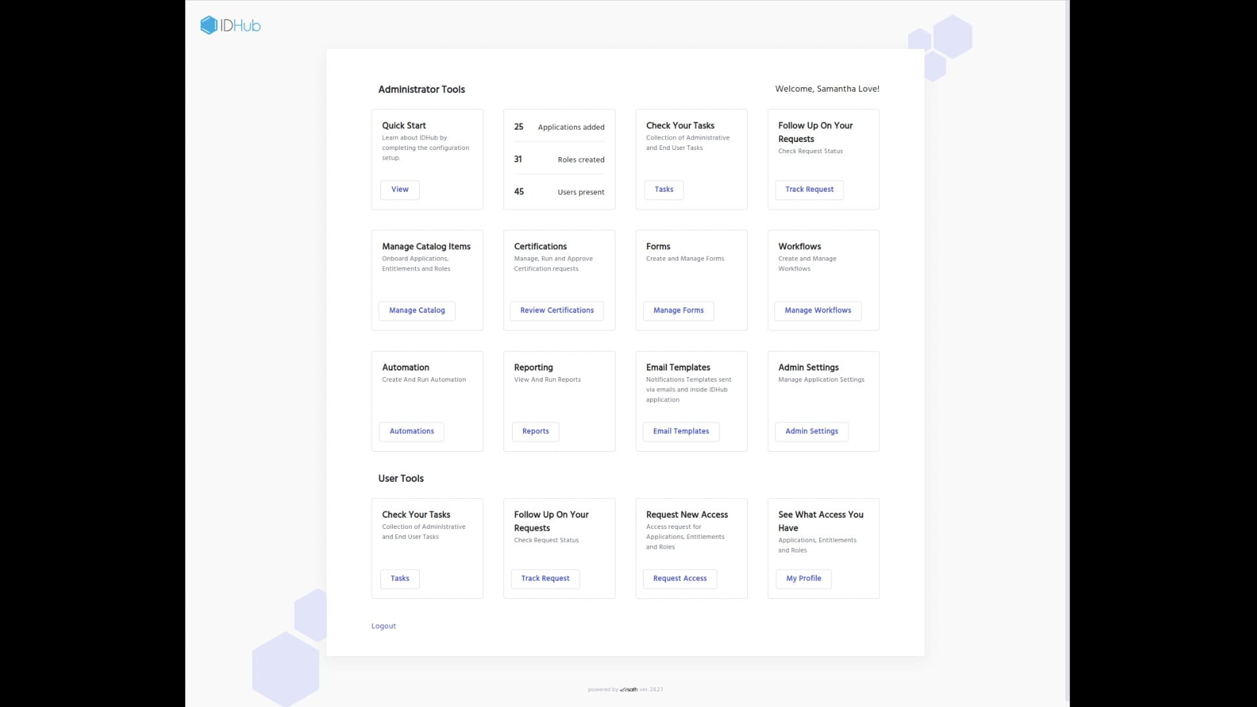Click Automation card title
The image size is (1257, 707).
406,368
